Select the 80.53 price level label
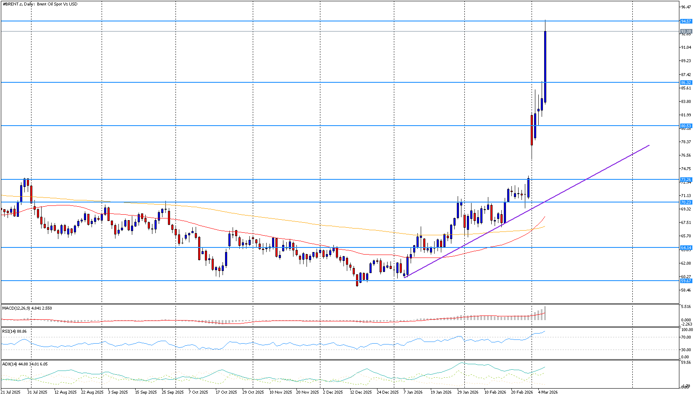The width and height of the screenshot is (697, 397). 686,126
